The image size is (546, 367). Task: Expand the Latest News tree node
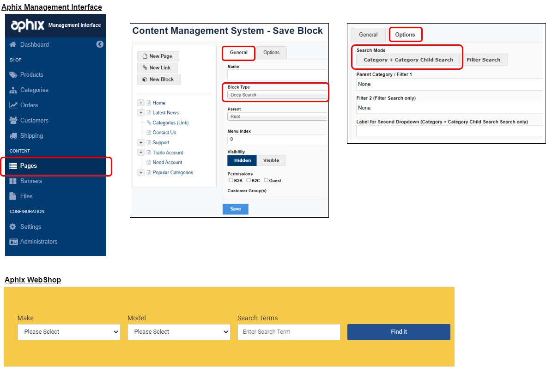tap(141, 113)
